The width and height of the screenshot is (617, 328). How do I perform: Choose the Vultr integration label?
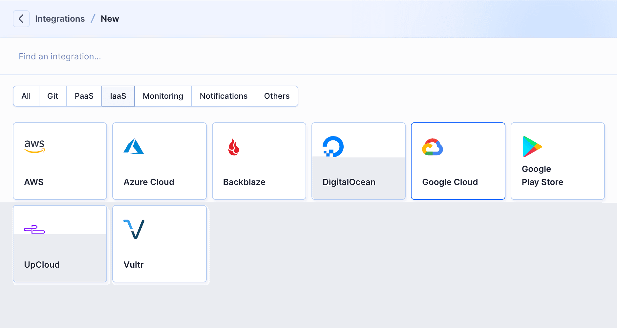pyautogui.click(x=134, y=265)
